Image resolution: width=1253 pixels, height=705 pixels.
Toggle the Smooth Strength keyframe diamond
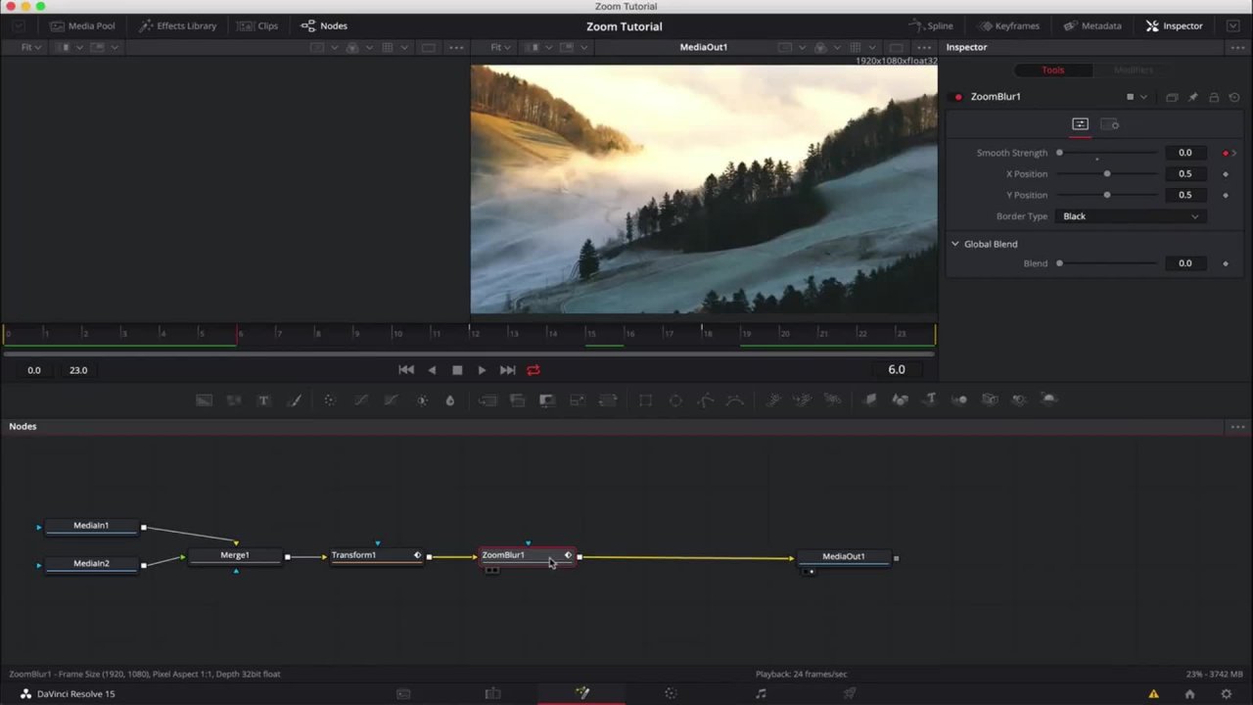click(x=1225, y=153)
